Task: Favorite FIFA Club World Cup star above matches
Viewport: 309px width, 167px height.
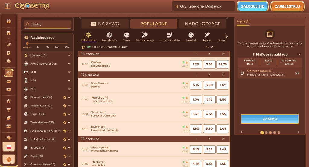Action: (83, 47)
